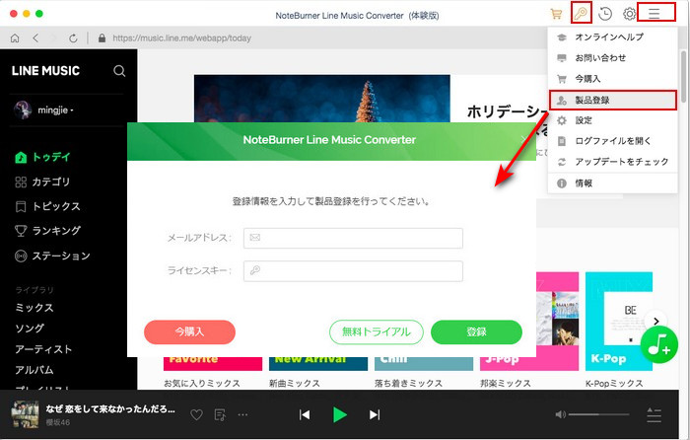
Task: Skip to previous track
Action: tap(305, 414)
